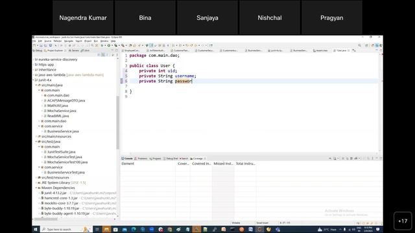Open Task View from the taskbar

[97, 229]
